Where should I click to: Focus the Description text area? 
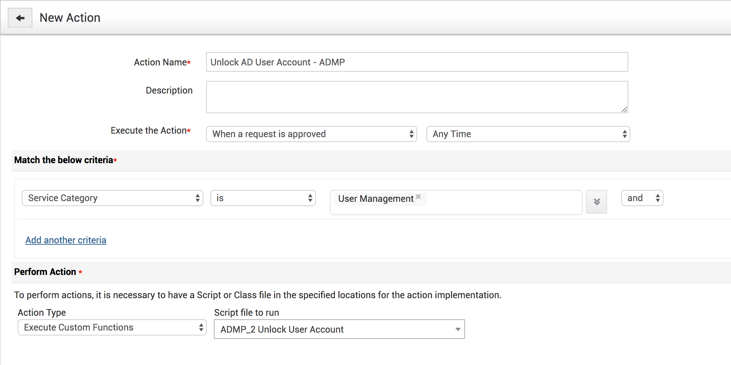pos(417,97)
